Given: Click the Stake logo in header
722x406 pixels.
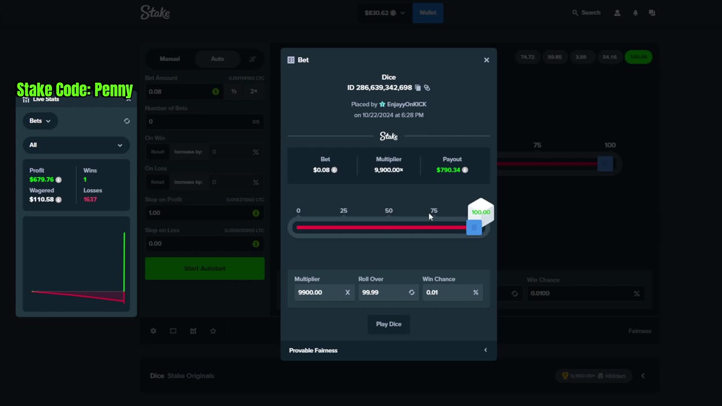Looking at the screenshot, I should click(155, 12).
